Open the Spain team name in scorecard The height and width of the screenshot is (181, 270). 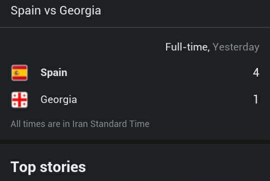click(x=53, y=72)
